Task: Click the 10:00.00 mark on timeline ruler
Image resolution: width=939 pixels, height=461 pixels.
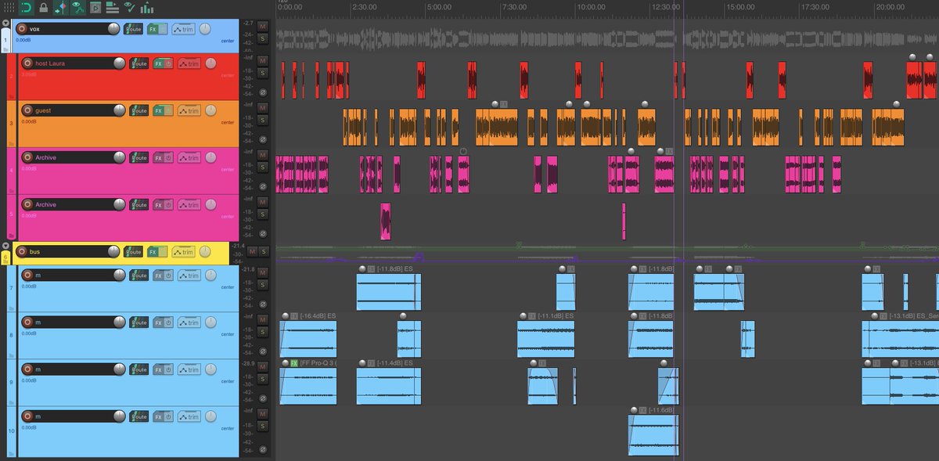Action: [590, 6]
